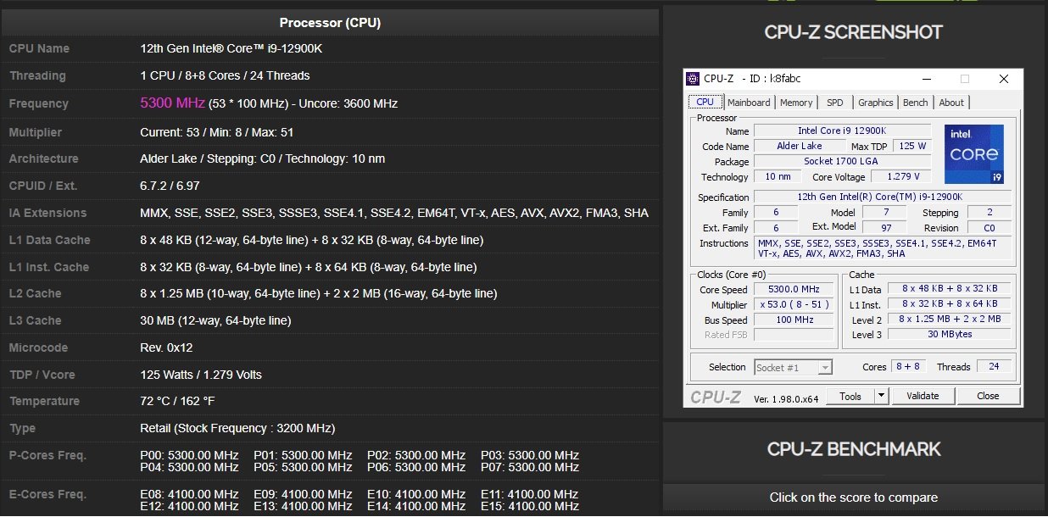Click the Instructions field in CPU-Z
This screenshot has width=1048, height=517.
(882, 248)
